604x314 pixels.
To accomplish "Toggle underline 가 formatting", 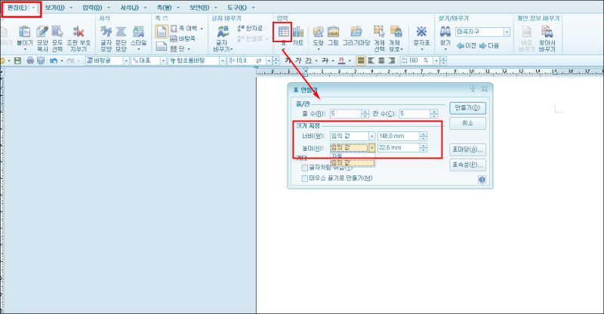I will click(308, 60).
